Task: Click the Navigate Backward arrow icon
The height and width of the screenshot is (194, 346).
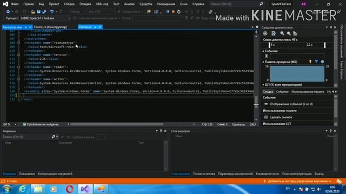Action: click(8, 12)
